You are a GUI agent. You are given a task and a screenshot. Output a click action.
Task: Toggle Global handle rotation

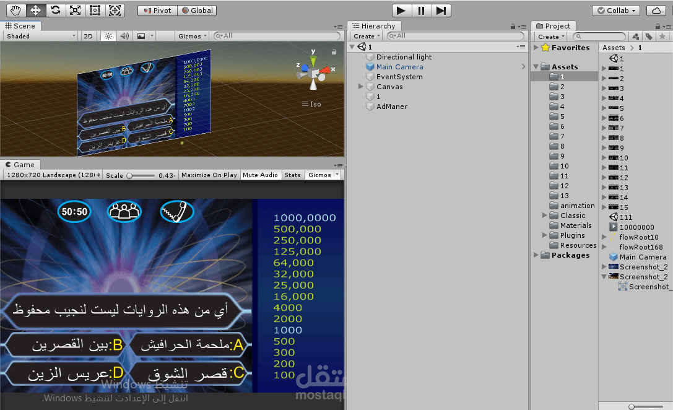click(x=197, y=11)
